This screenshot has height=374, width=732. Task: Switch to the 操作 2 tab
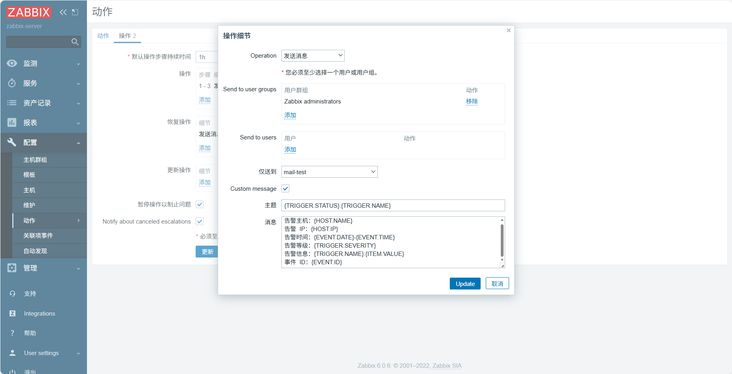[x=127, y=36]
